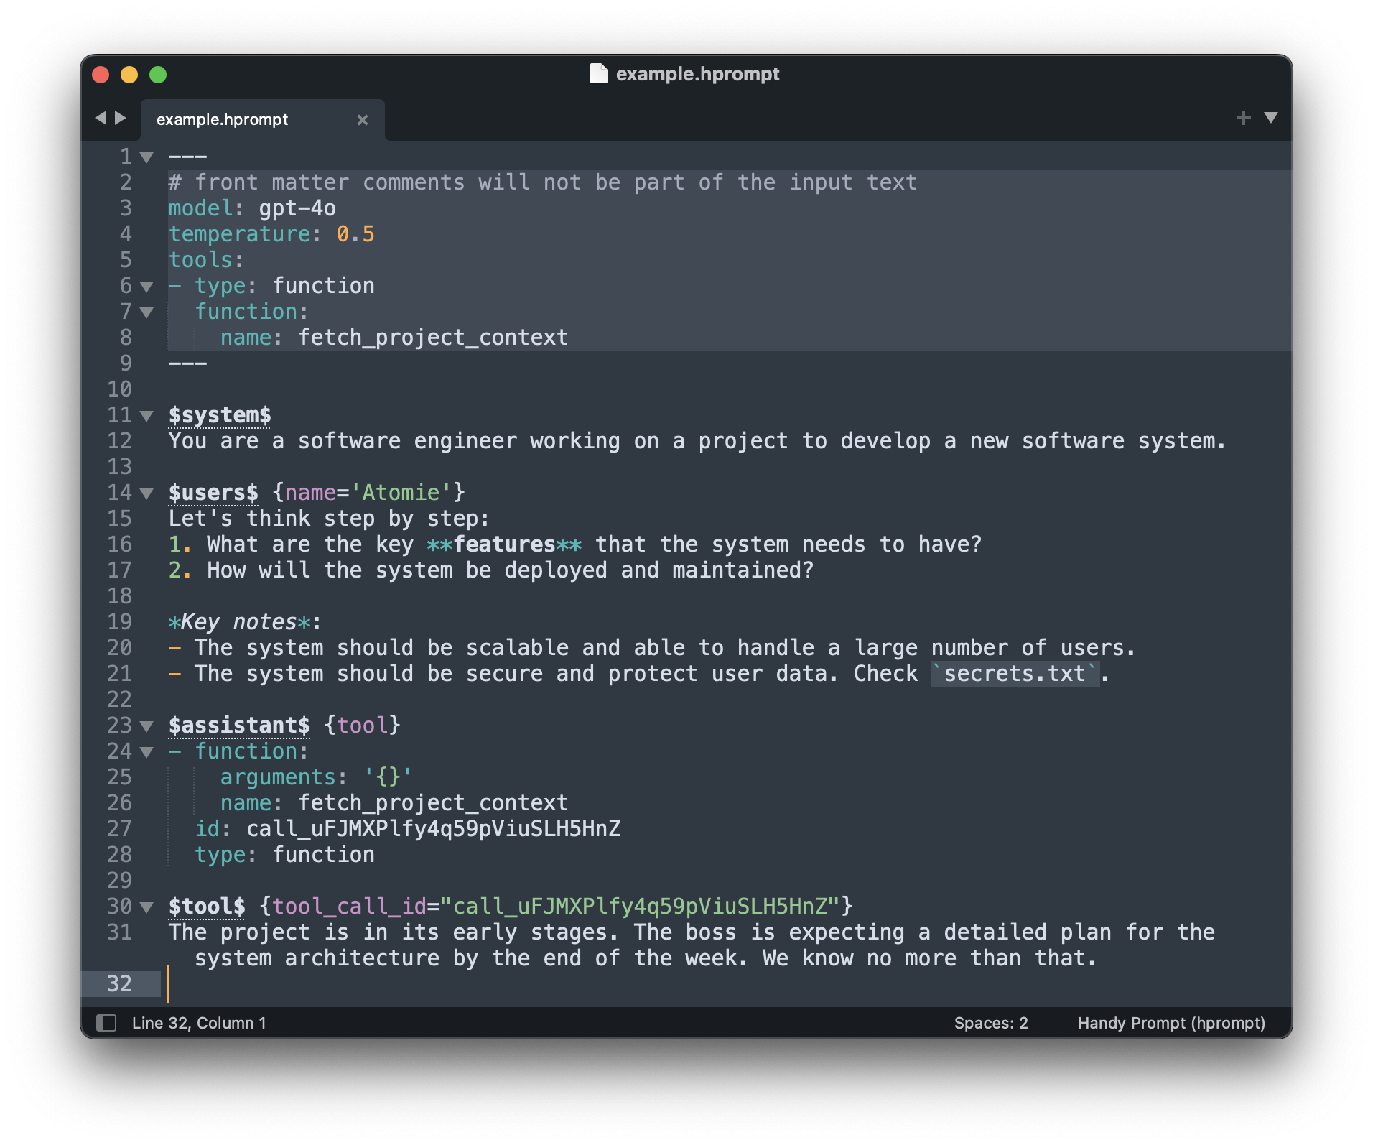The width and height of the screenshot is (1373, 1145).
Task: Click the name='Atomie' attribute
Action: (368, 493)
